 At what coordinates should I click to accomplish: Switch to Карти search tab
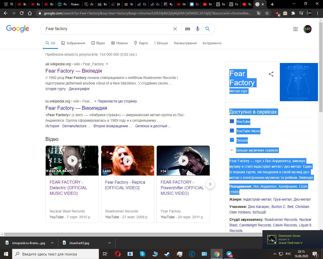(x=141, y=43)
